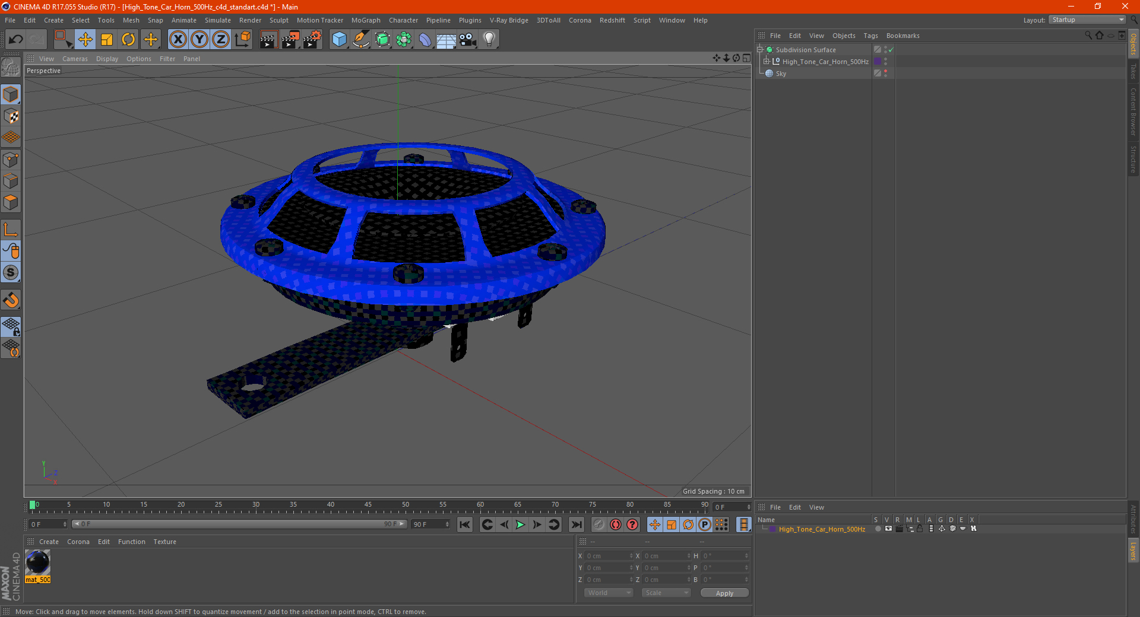Toggle coordinate system icon
The width and height of the screenshot is (1140, 617).
[243, 40]
